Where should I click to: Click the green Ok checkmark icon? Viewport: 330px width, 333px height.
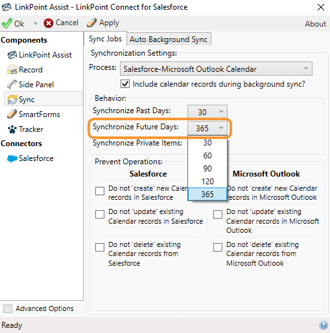[x=7, y=23]
